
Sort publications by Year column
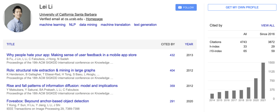pos(189,44)
